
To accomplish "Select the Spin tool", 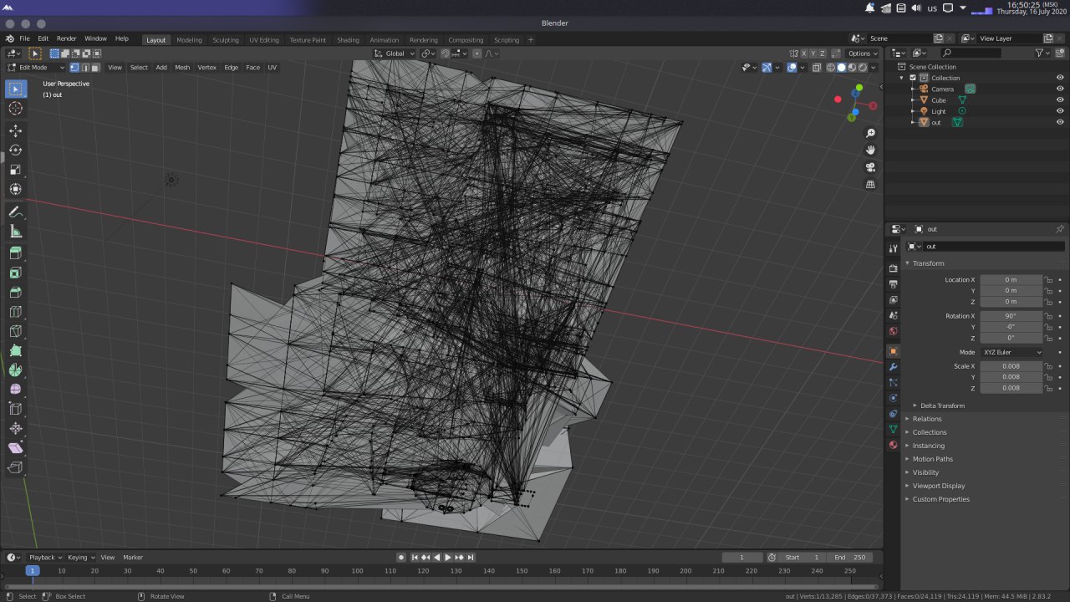I will 16,370.
